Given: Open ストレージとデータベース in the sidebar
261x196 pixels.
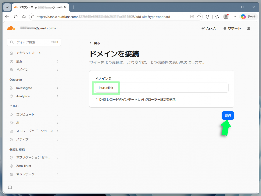Looking at the screenshot, I should pos(34,131).
